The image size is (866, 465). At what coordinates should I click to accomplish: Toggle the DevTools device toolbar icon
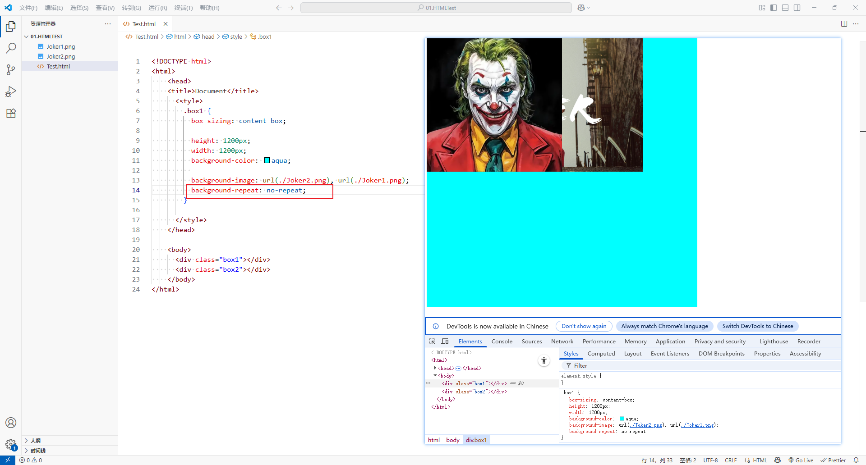445,341
